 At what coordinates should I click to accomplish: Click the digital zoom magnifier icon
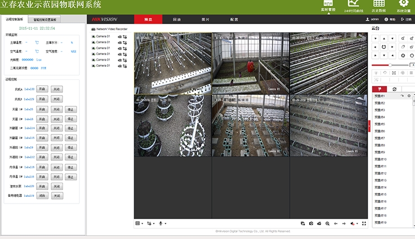pos(327,223)
